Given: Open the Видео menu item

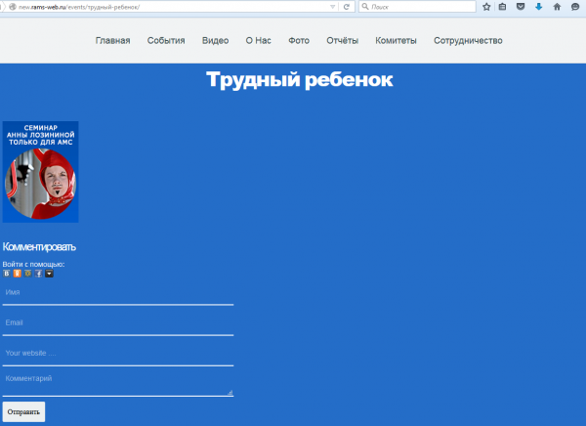Looking at the screenshot, I should 215,40.
